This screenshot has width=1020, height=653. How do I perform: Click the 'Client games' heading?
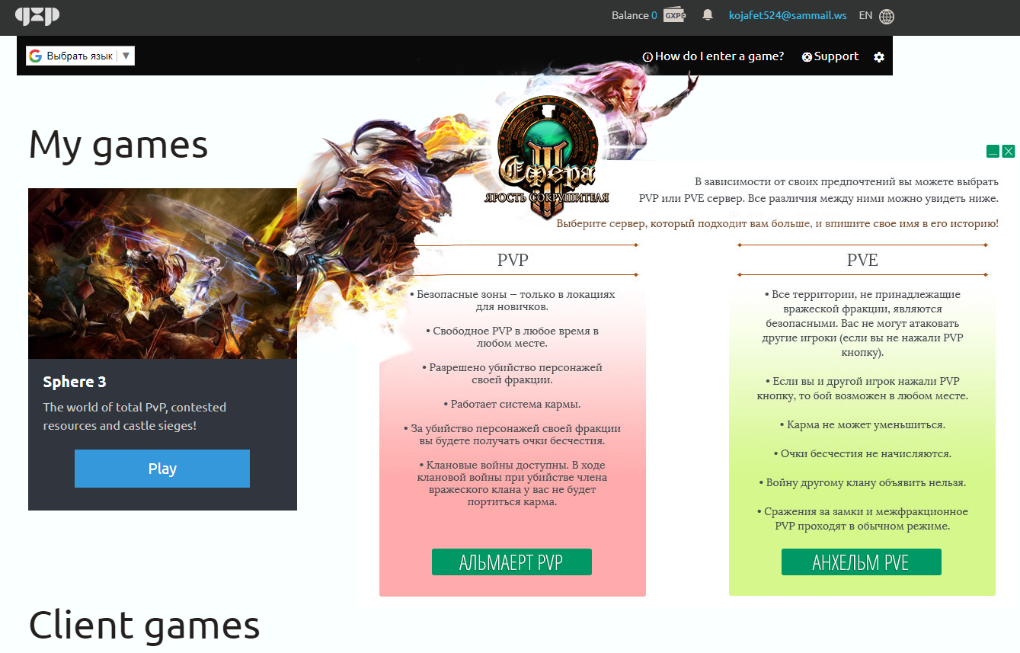coord(144,625)
